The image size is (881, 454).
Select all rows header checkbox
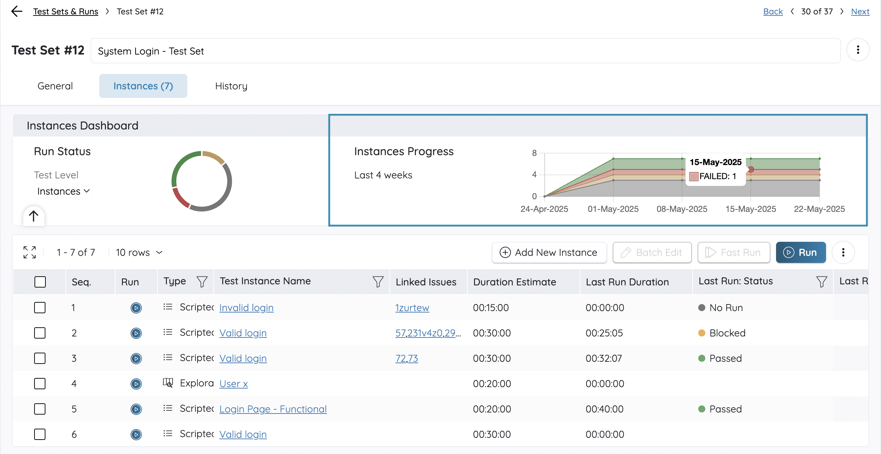(x=40, y=282)
